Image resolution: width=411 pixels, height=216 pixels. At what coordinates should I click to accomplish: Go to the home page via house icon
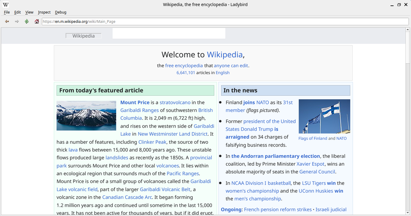tap(37, 21)
